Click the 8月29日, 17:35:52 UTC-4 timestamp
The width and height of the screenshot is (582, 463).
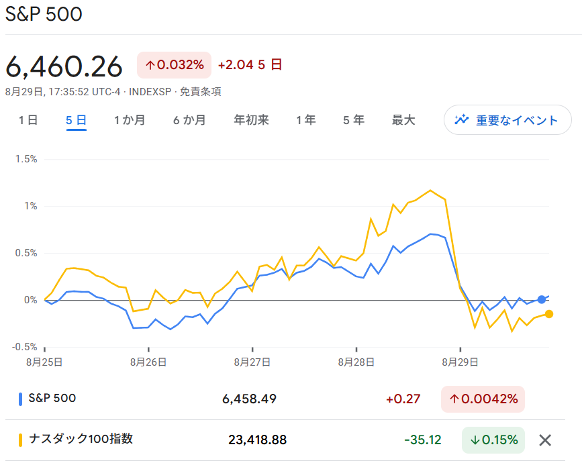point(62,92)
